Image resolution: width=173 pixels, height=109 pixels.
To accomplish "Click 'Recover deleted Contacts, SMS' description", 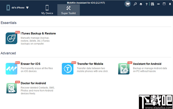I will (38, 91).
